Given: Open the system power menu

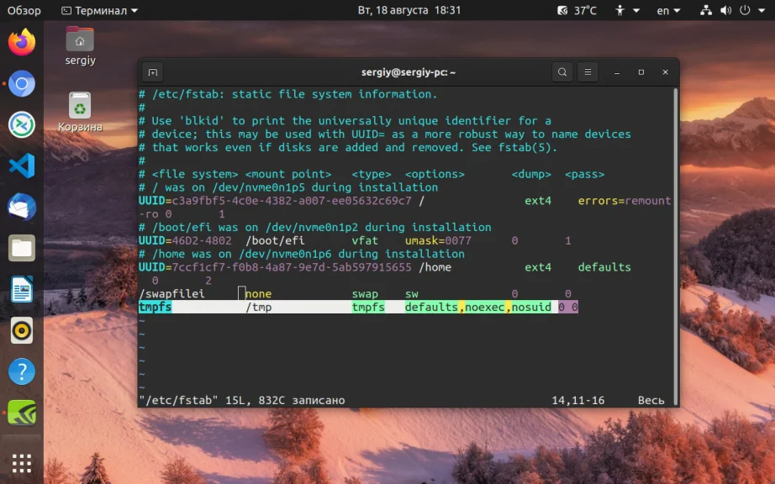Looking at the screenshot, I should click(x=745, y=10).
